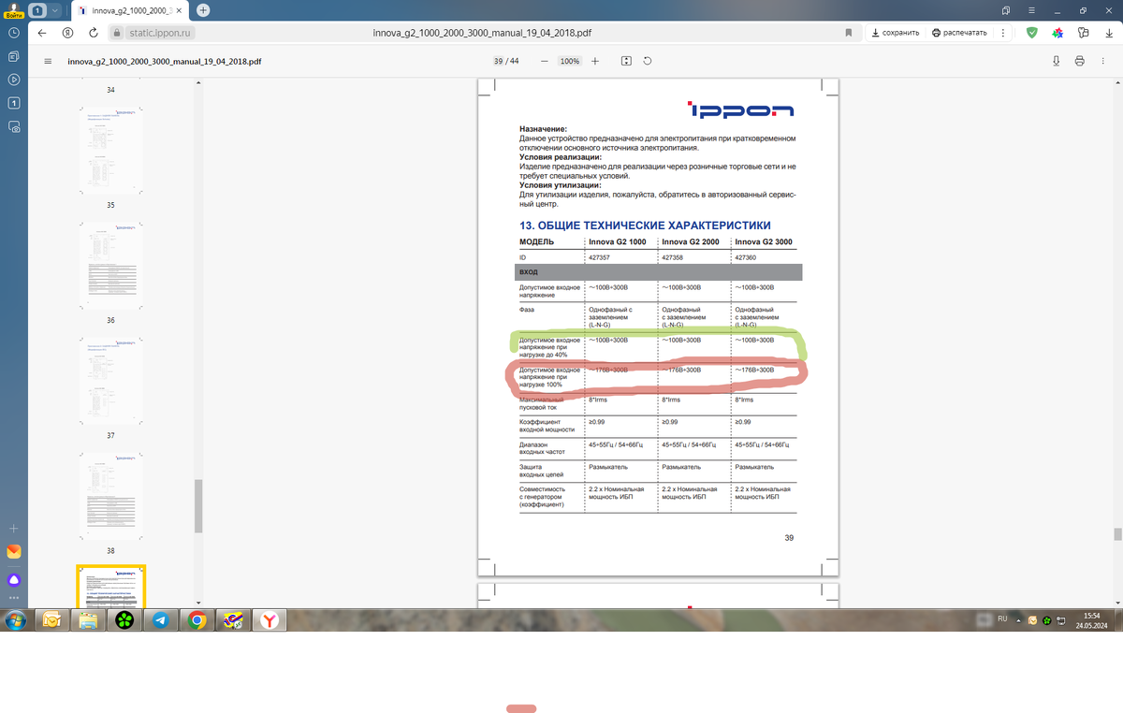1123x713 pixels.
Task: Open the collections icon in sidebar
Action: [14, 56]
